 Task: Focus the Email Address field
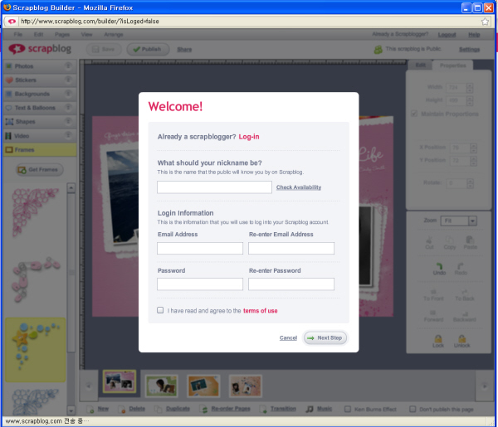[x=200, y=248]
